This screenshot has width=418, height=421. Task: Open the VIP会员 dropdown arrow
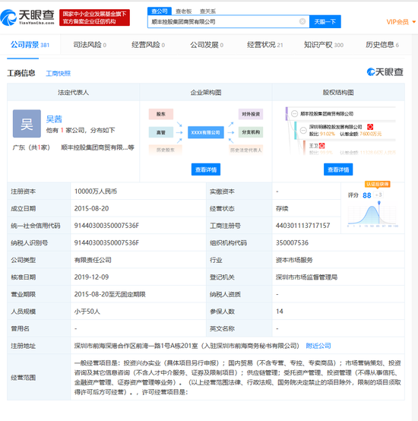(x=414, y=22)
